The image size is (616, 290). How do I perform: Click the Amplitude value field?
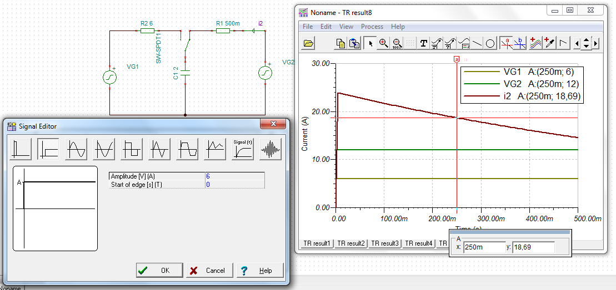coord(234,176)
